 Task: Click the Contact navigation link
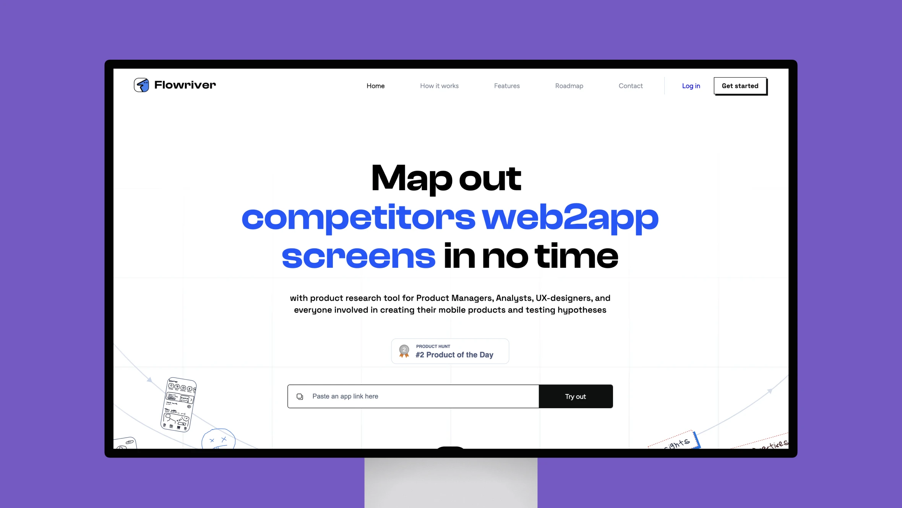631,86
